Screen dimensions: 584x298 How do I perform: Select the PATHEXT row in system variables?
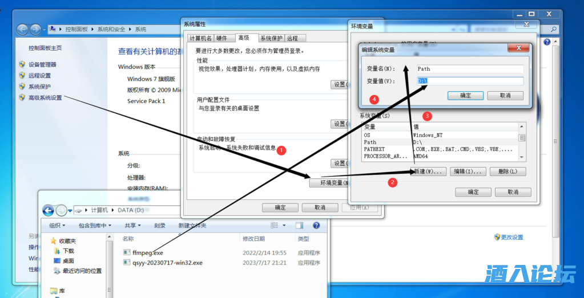coord(374,149)
